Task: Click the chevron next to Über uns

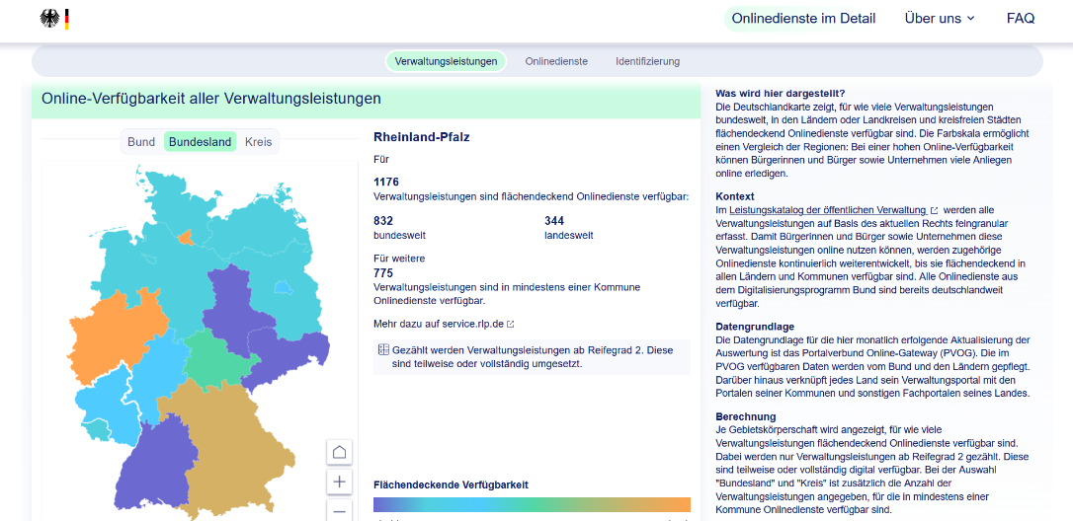Action: coord(970,19)
